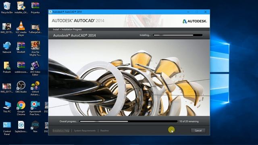Viewport: 258px width, 145px height.
Task: Click the '10 of 20 remaining' status text
Action: (189, 121)
